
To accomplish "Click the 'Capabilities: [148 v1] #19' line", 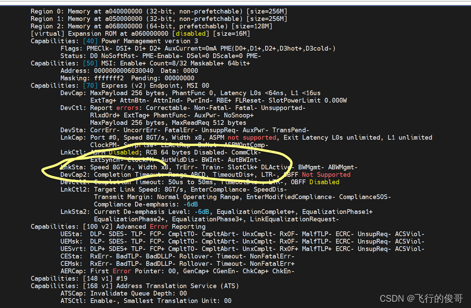I will coord(79,278).
